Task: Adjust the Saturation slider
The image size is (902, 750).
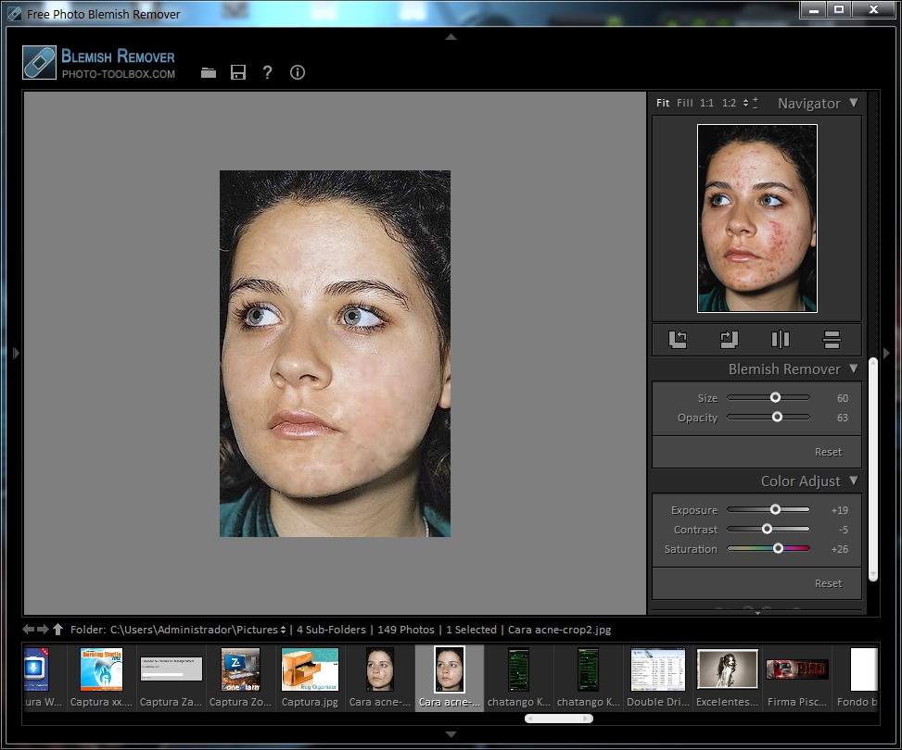Action: tap(778, 548)
